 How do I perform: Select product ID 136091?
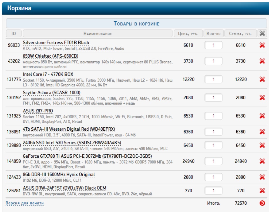click(x=14, y=132)
